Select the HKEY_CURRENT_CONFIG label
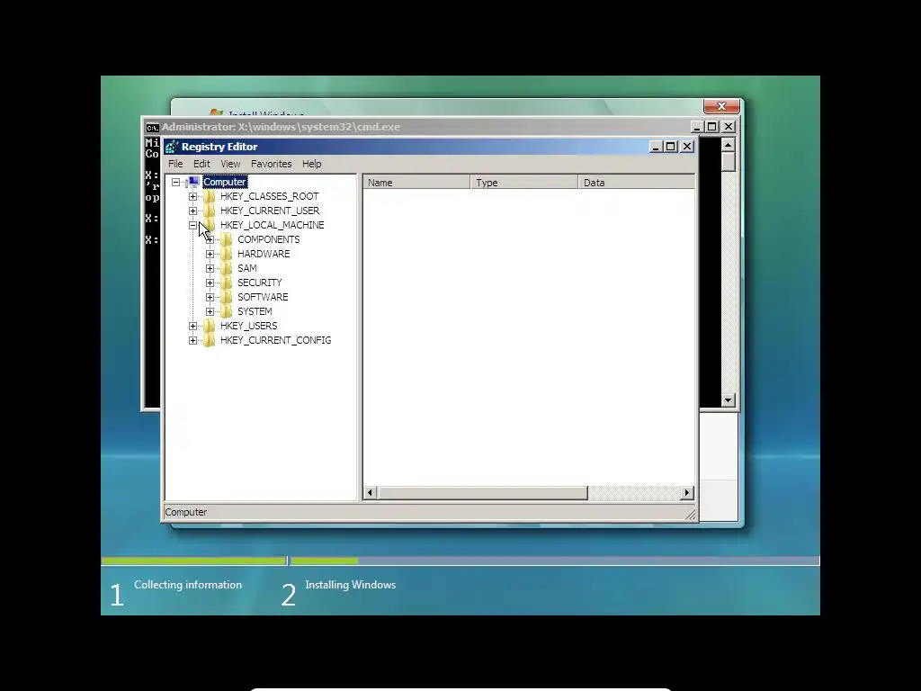The width and height of the screenshot is (921, 691). click(275, 340)
